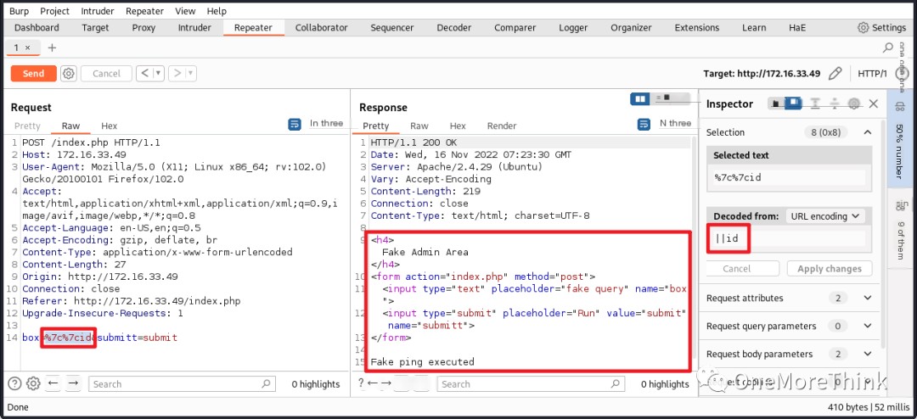Open the Intruder menu in menu bar
This screenshot has height=419, width=917.
click(98, 11)
